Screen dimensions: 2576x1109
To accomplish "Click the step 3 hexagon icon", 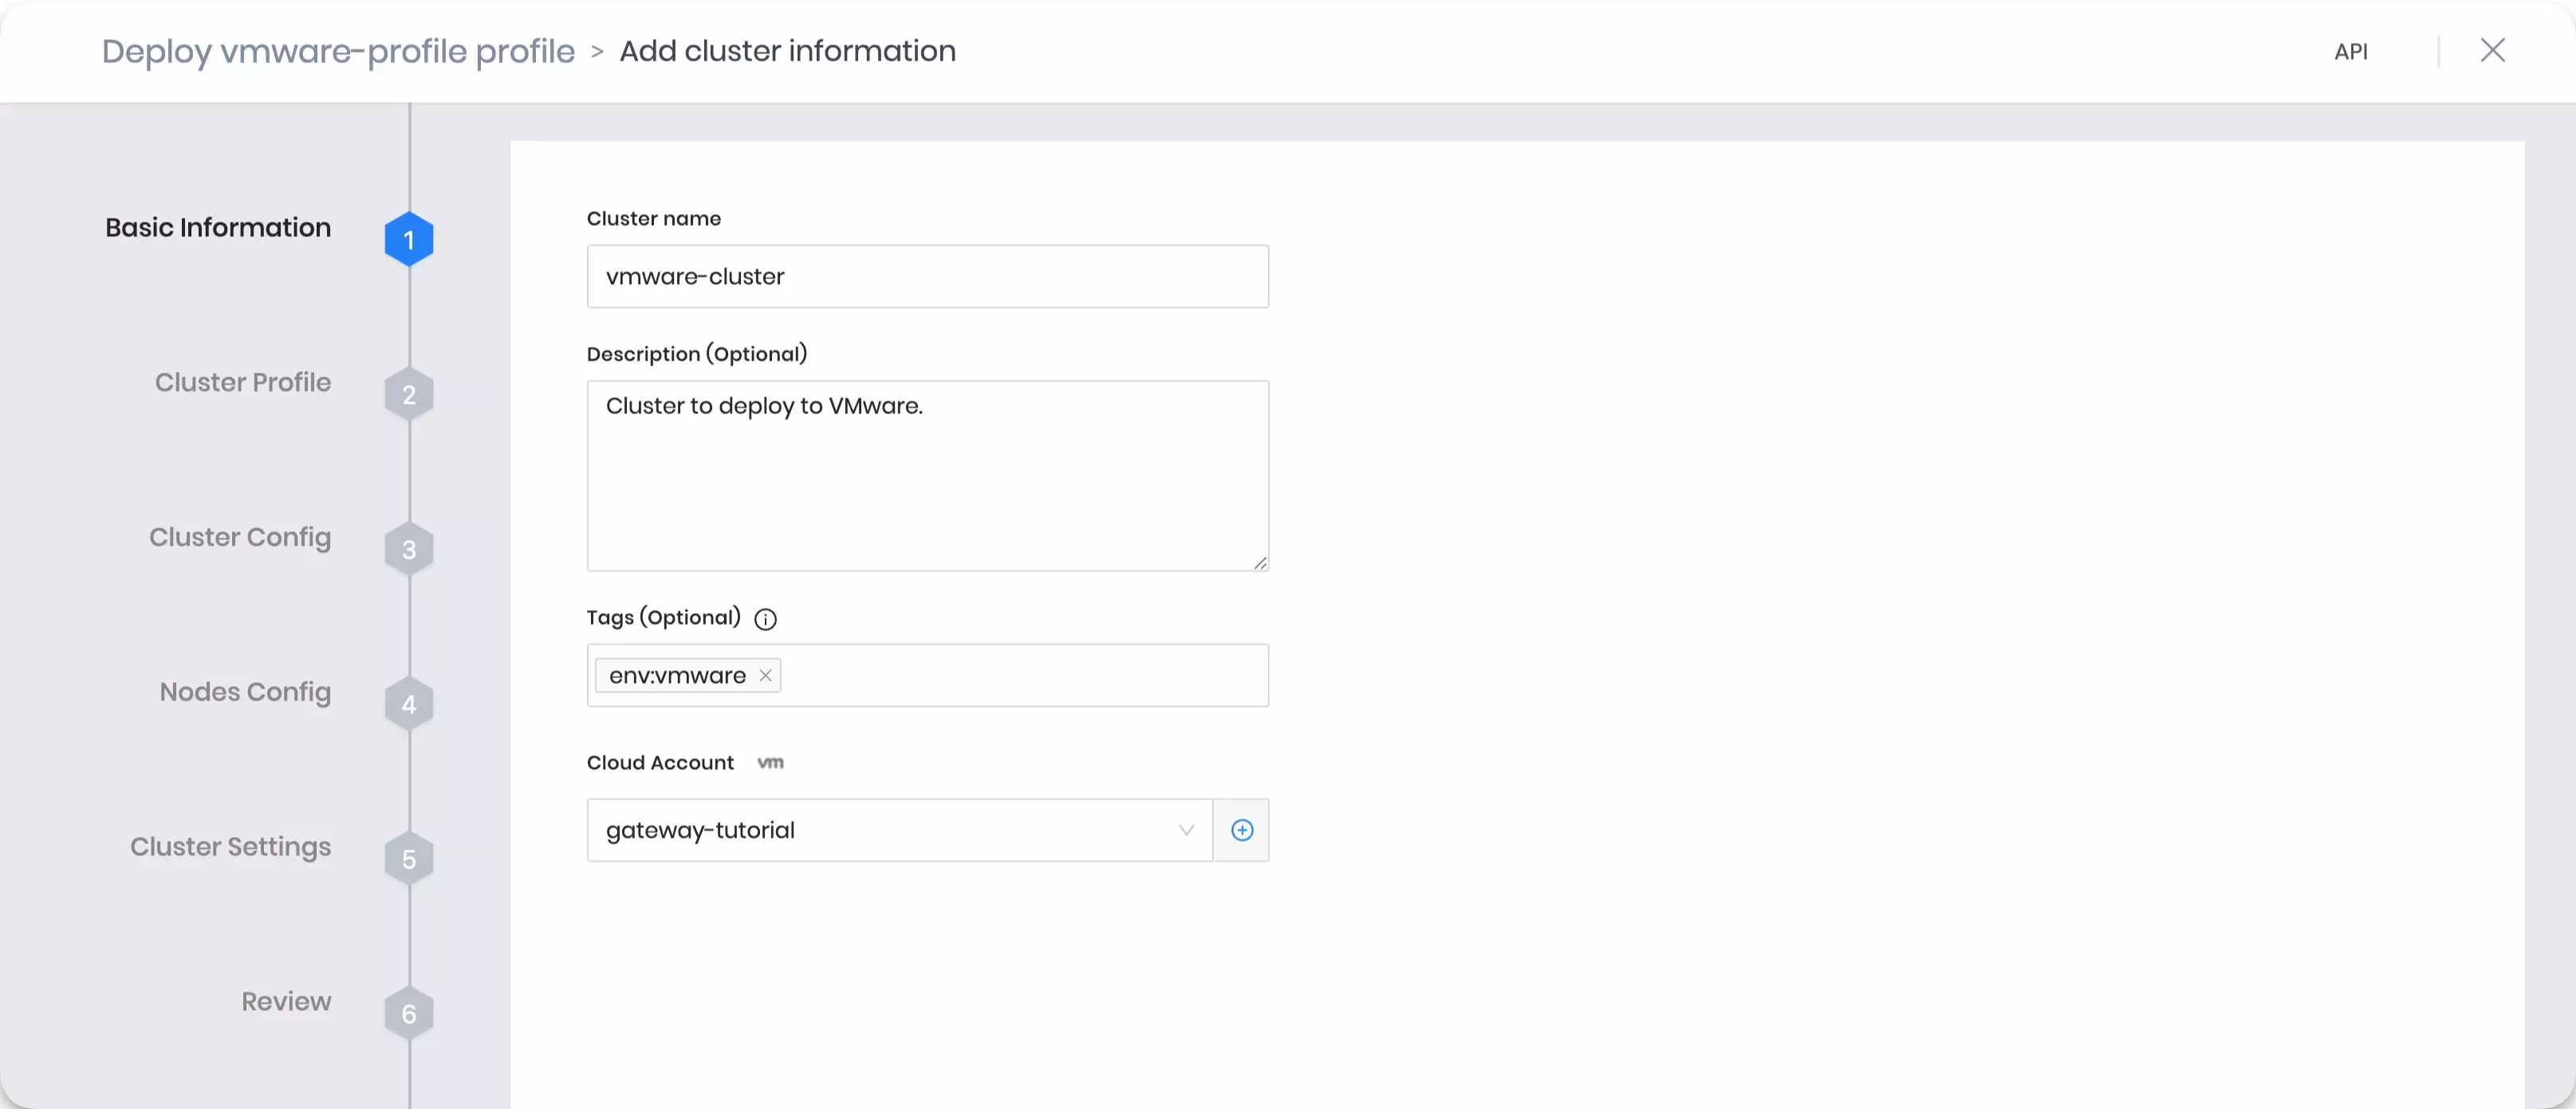I will point(408,548).
